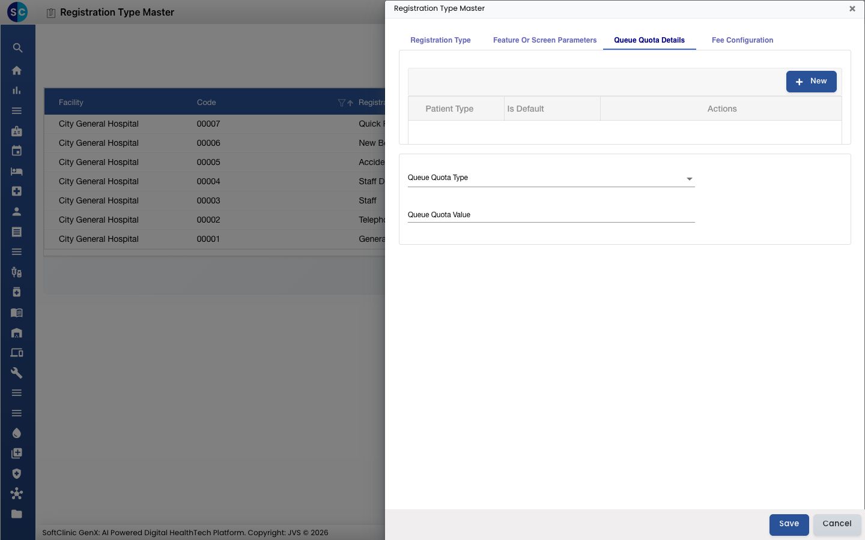Select code 00001 cell
Screen dimensions: 865x540
[208, 239]
